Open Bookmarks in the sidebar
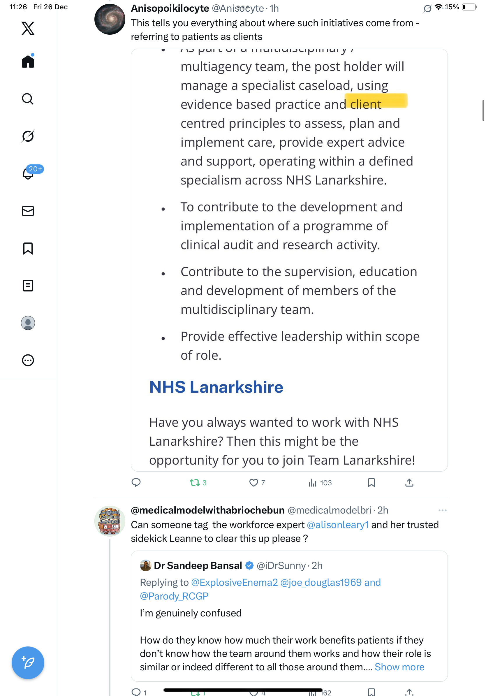The image size is (486, 696). [x=28, y=248]
